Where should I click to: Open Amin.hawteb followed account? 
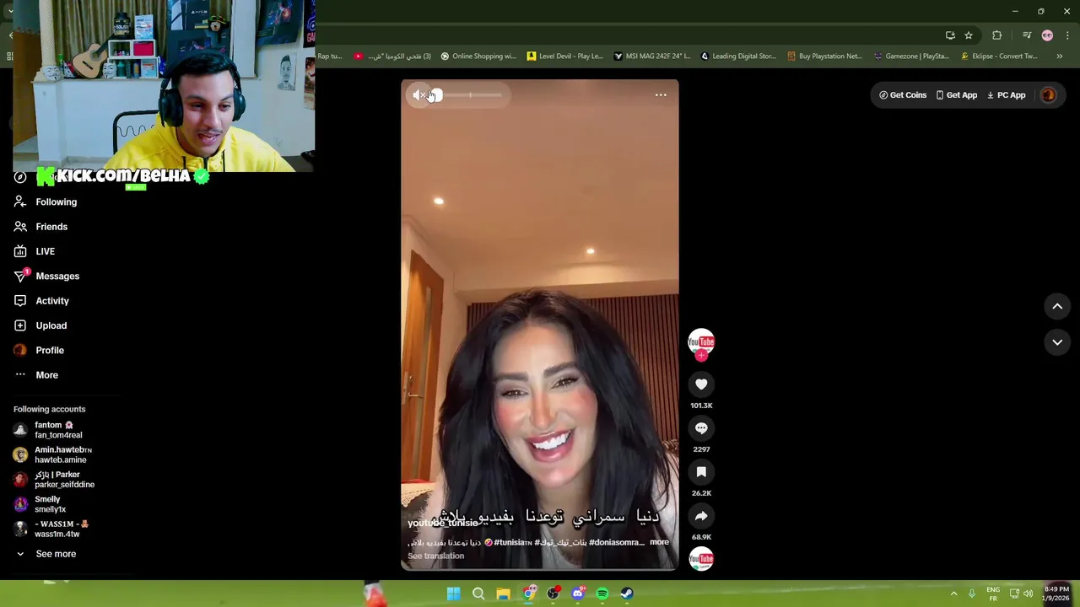point(53,455)
